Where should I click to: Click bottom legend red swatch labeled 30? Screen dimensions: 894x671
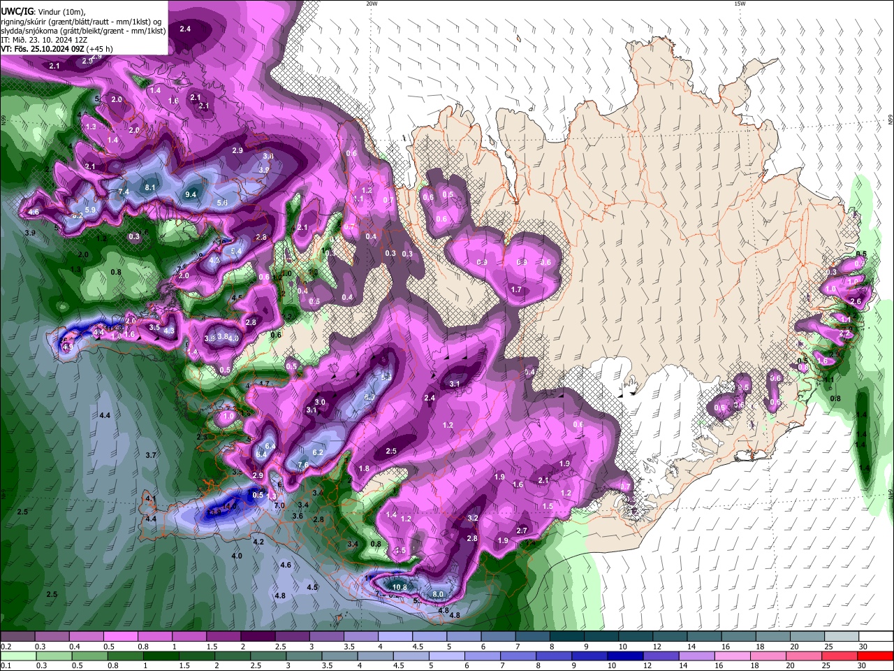[877, 656]
